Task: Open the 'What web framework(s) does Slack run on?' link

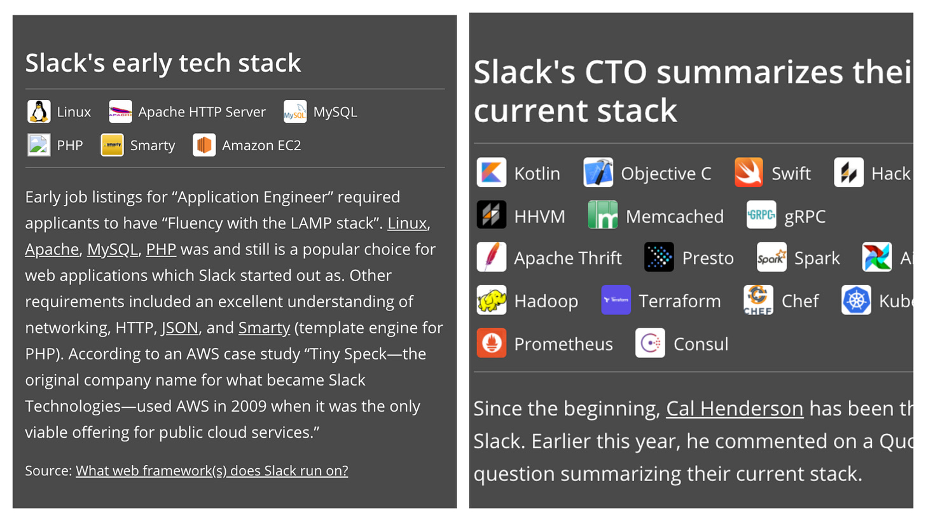Action: tap(212, 471)
